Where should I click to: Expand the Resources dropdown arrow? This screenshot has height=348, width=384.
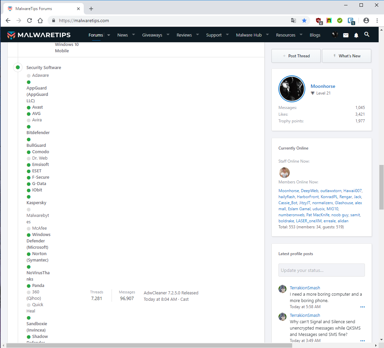[x=301, y=35]
